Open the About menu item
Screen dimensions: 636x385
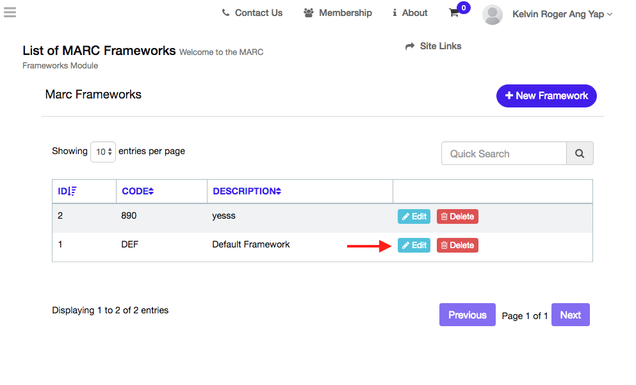point(410,13)
